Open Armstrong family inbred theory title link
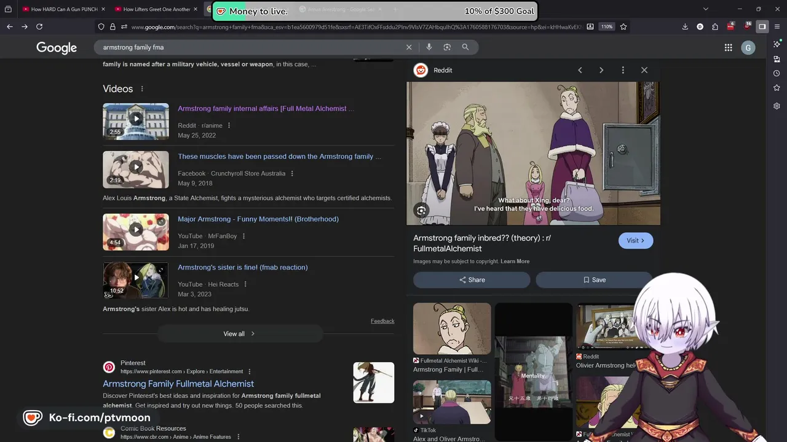 click(x=481, y=243)
